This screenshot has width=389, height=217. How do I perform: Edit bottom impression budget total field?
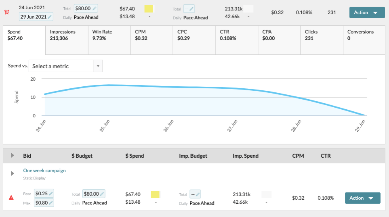pos(195,194)
